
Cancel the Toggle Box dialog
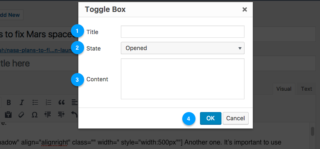pyautogui.click(x=235, y=118)
